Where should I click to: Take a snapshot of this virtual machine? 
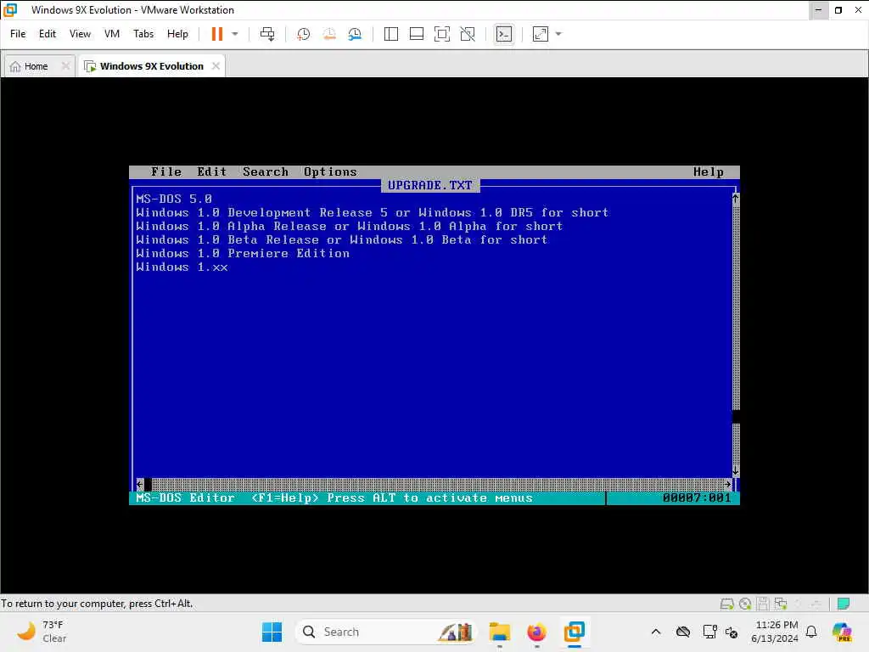pyautogui.click(x=303, y=34)
